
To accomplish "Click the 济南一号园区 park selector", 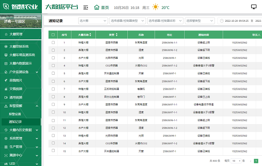I will click(x=21, y=21).
